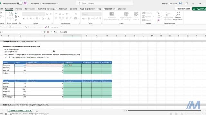Click inside the formula bar text
Screen dimensions: 206x115
pos(63,32)
